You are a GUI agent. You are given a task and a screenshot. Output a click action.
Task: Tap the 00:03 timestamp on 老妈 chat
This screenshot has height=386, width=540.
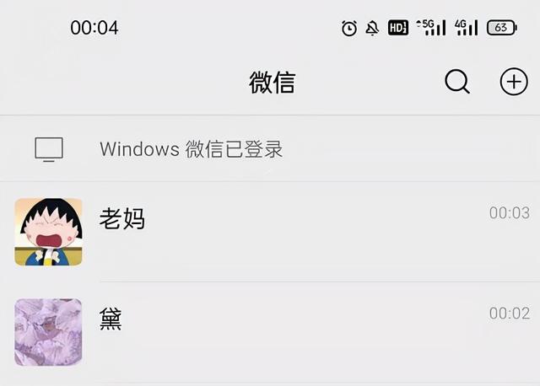point(510,213)
